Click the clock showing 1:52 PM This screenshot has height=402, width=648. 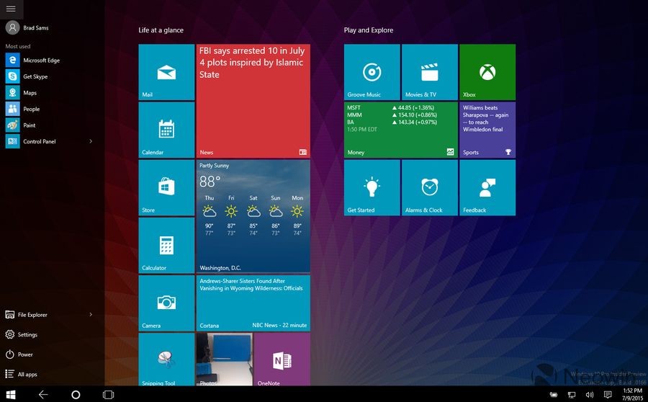[x=632, y=394]
